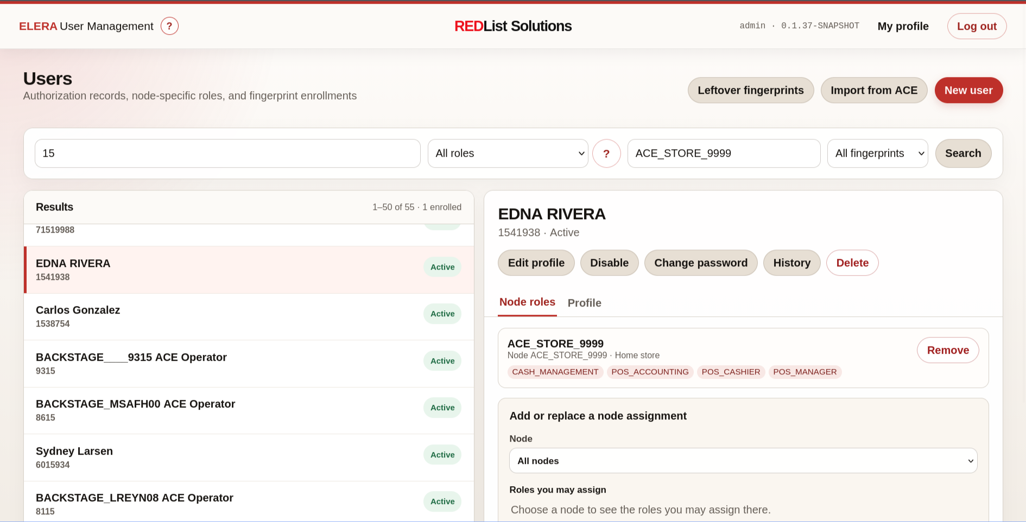
Task: Click the Search button
Action: (963, 154)
